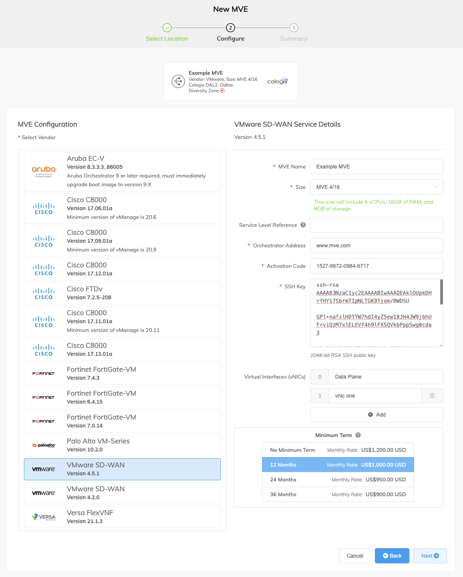Open the Size dropdown showing MVE 4/16
This screenshot has height=577, width=463.
[377, 187]
